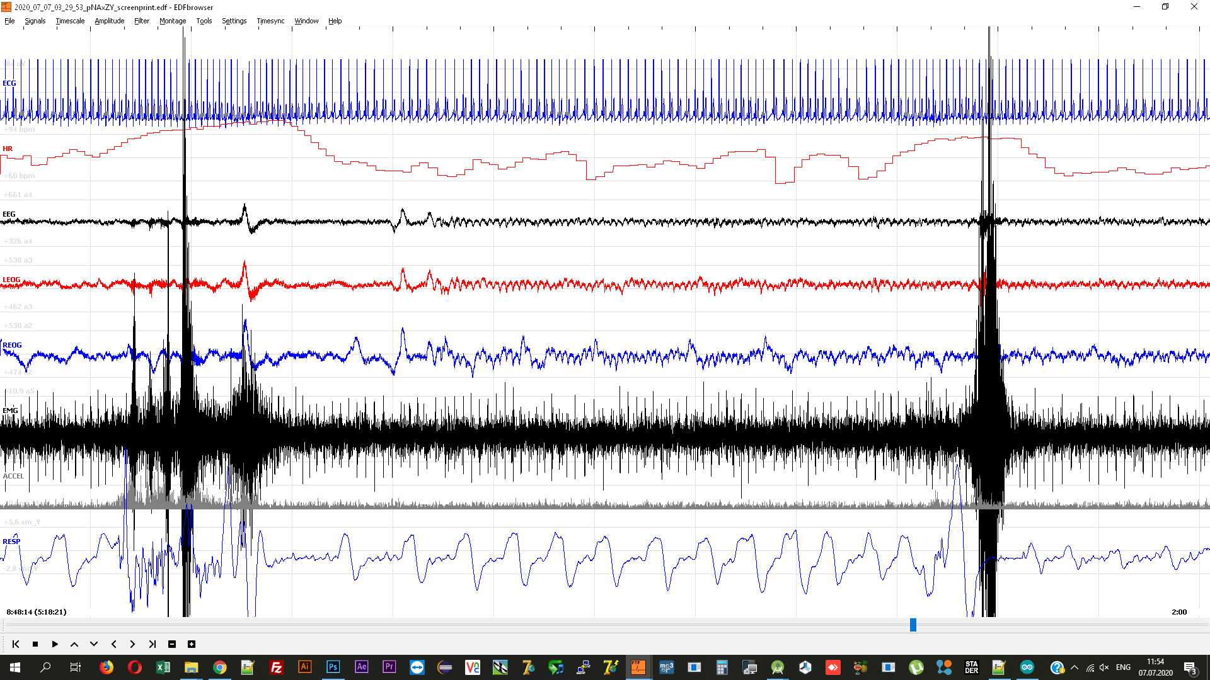Open After Effects from the taskbar
1210x680 pixels.
coord(361,667)
